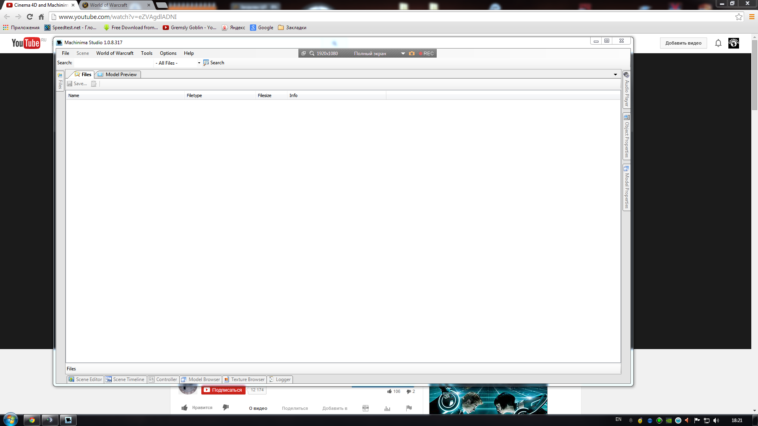The height and width of the screenshot is (426, 758).
Task: Open Gremsly Goblin bookmark
Action: 189,28
